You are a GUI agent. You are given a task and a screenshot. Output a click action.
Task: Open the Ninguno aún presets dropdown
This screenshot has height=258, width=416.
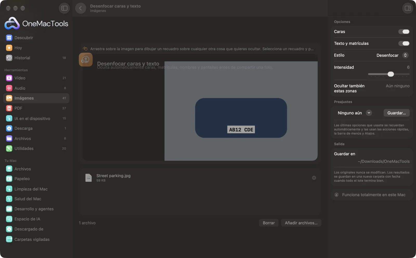pos(355,113)
